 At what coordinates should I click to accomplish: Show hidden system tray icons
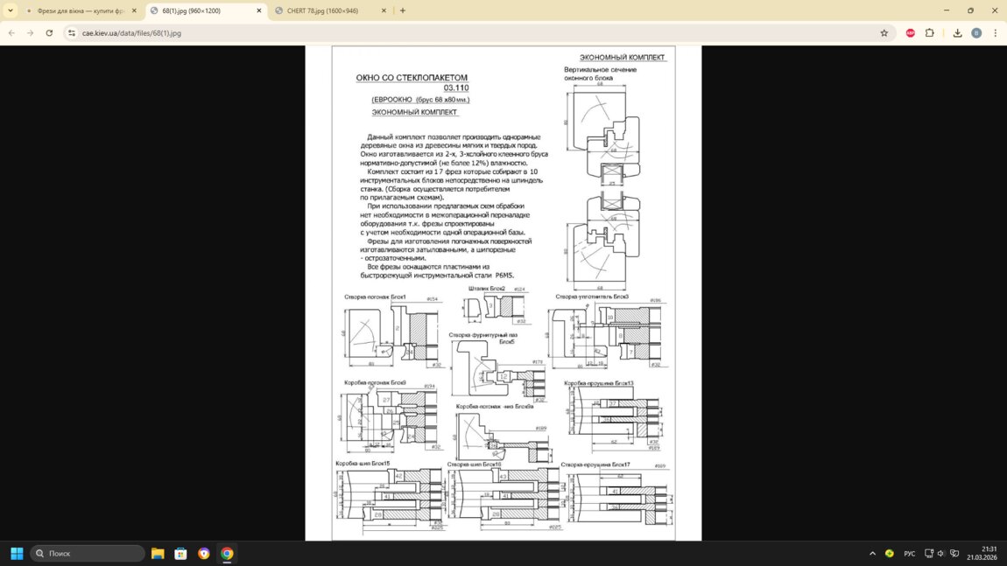click(872, 554)
